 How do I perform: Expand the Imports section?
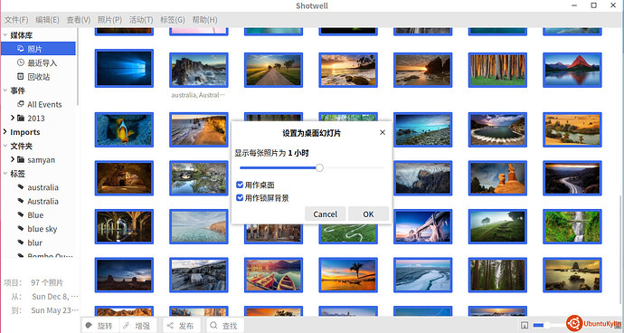click(x=5, y=132)
